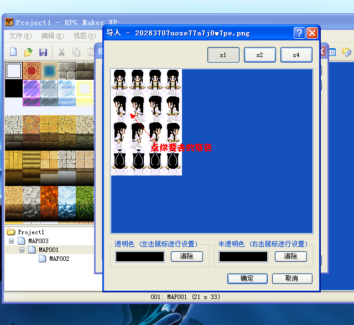Collapse the MAP001 tree node
The height and width of the screenshot is (325, 354).
(22, 250)
